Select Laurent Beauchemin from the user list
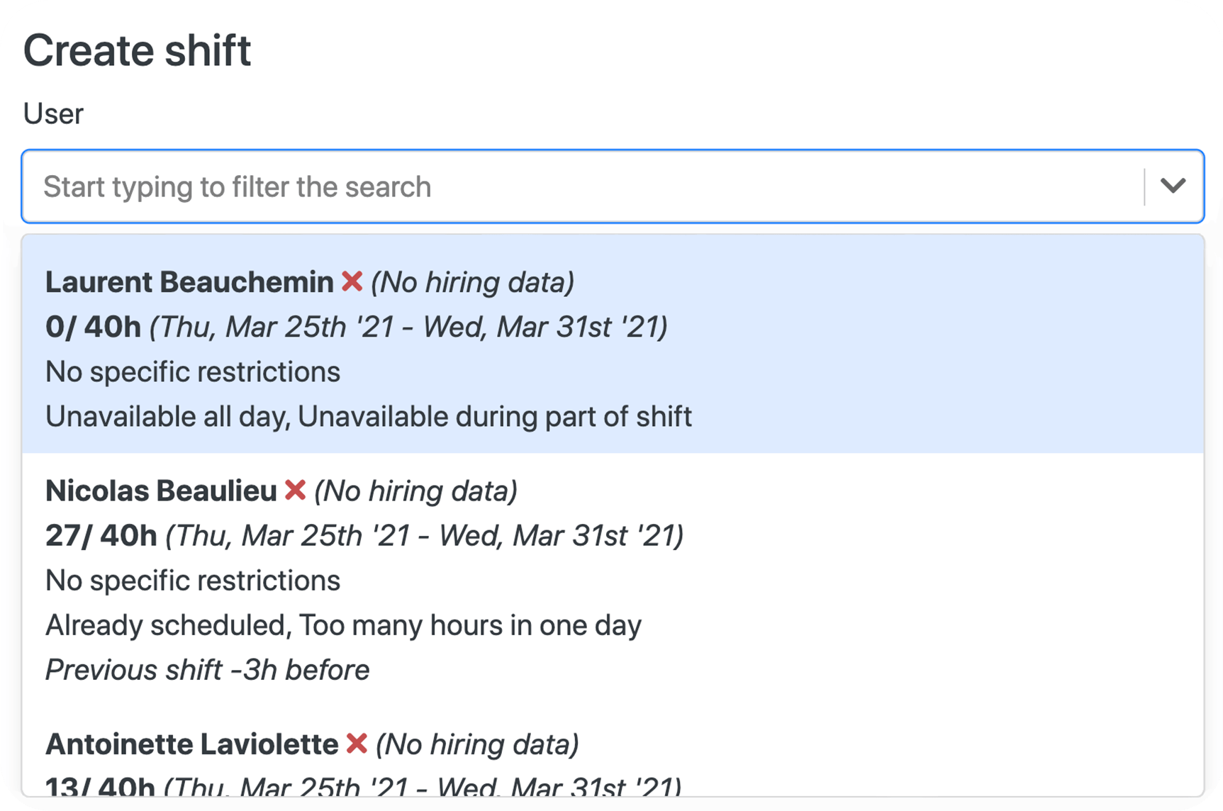Image resolution: width=1223 pixels, height=811 pixels. [x=189, y=281]
